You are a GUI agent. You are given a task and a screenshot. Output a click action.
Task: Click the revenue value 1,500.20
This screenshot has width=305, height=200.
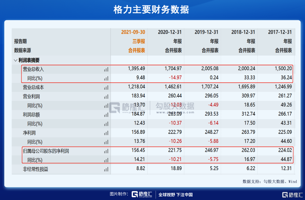pos(283,69)
